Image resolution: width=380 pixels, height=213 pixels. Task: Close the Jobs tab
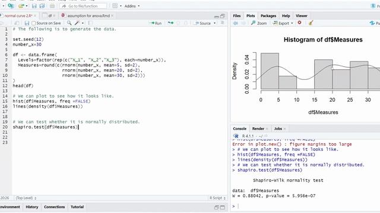285,129
